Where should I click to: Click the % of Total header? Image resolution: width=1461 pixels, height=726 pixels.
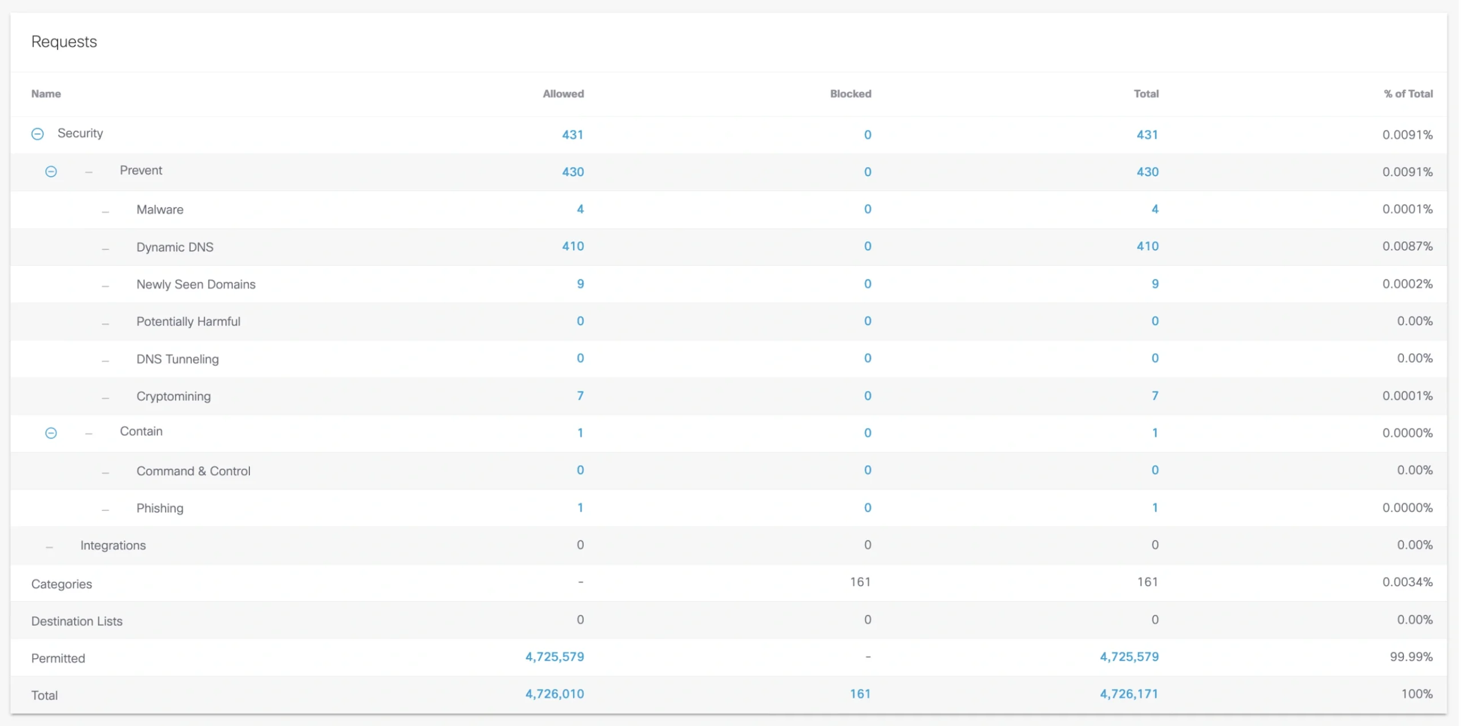click(1408, 94)
